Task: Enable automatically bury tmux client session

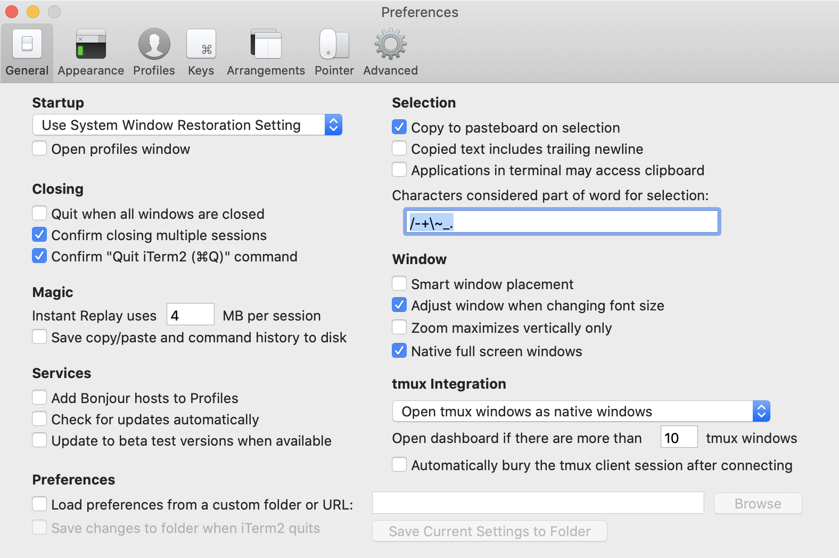Action: (399, 464)
